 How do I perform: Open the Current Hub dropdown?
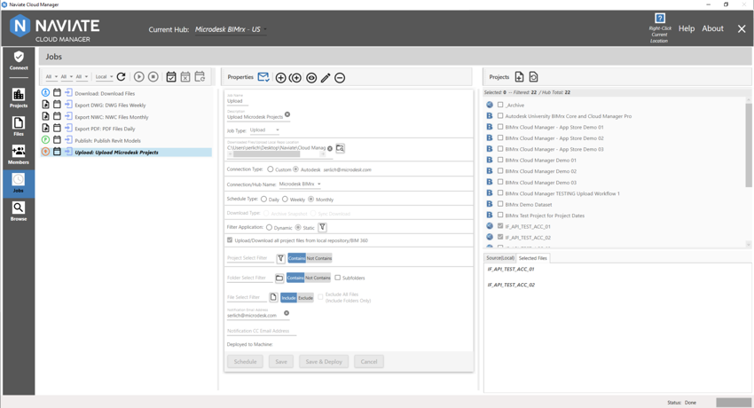[x=231, y=29]
